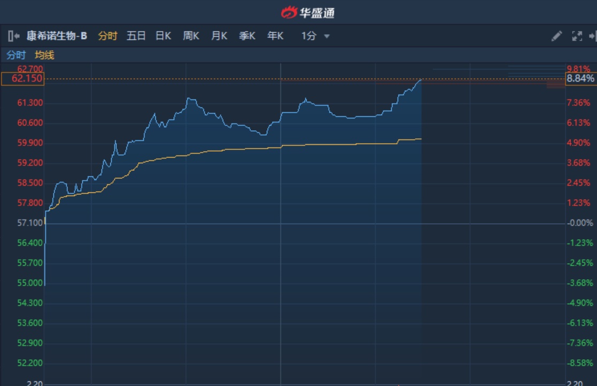Toggle the orange 均线 average legend
The height and width of the screenshot is (386, 597).
pyautogui.click(x=44, y=55)
